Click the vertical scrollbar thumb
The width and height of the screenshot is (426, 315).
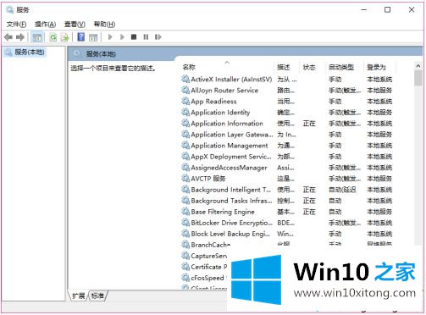click(x=418, y=78)
